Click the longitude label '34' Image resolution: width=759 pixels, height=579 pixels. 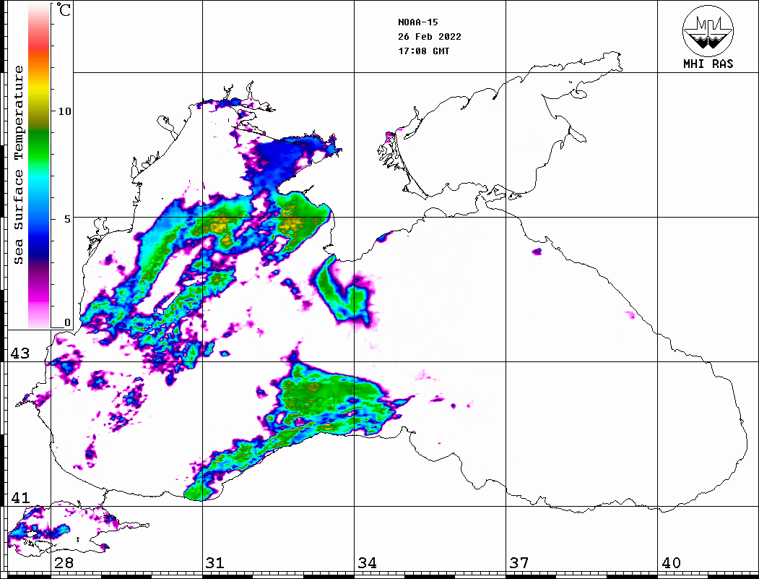pos(367,562)
